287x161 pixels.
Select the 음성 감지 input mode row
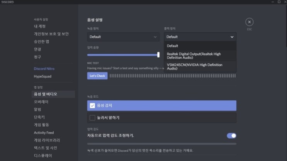[x=161, y=105]
